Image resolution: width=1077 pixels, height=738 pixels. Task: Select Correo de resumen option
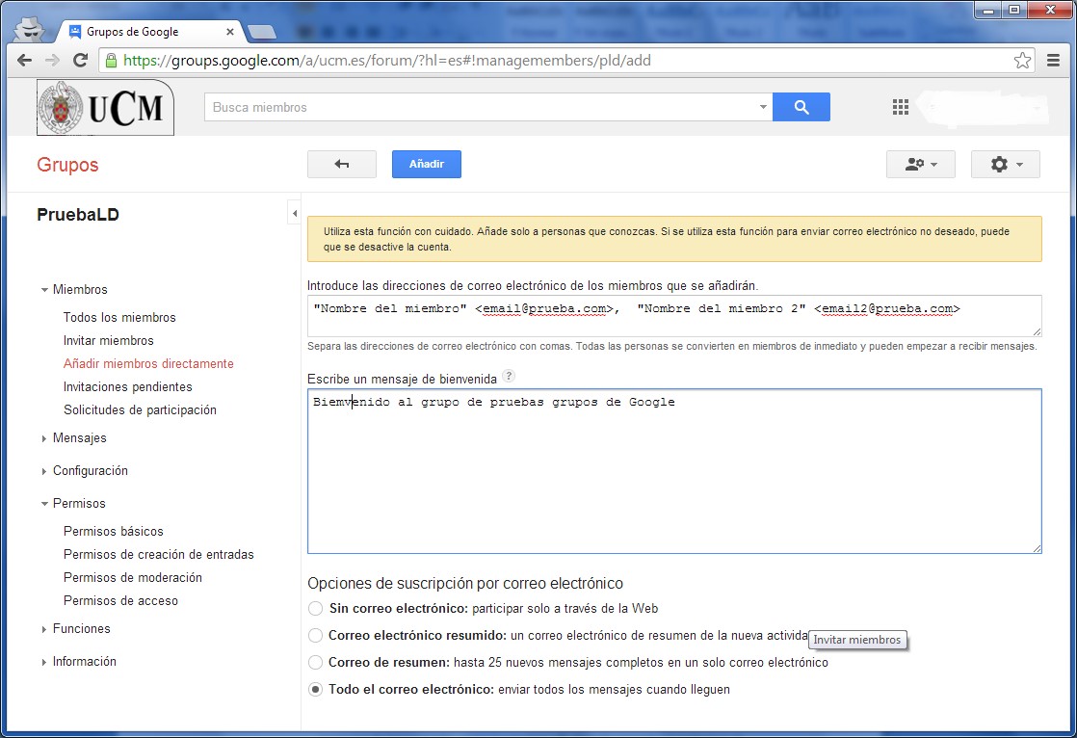315,663
